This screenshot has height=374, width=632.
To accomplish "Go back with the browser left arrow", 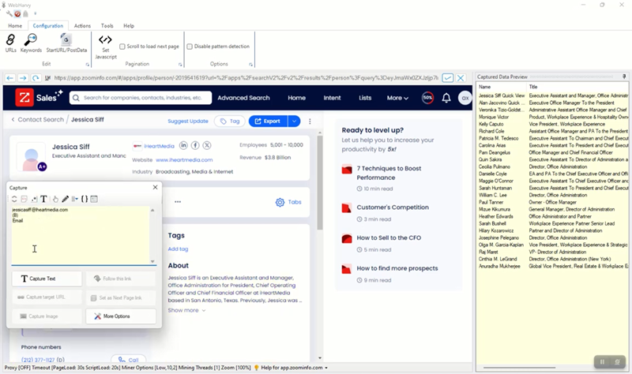I will tap(10, 77).
